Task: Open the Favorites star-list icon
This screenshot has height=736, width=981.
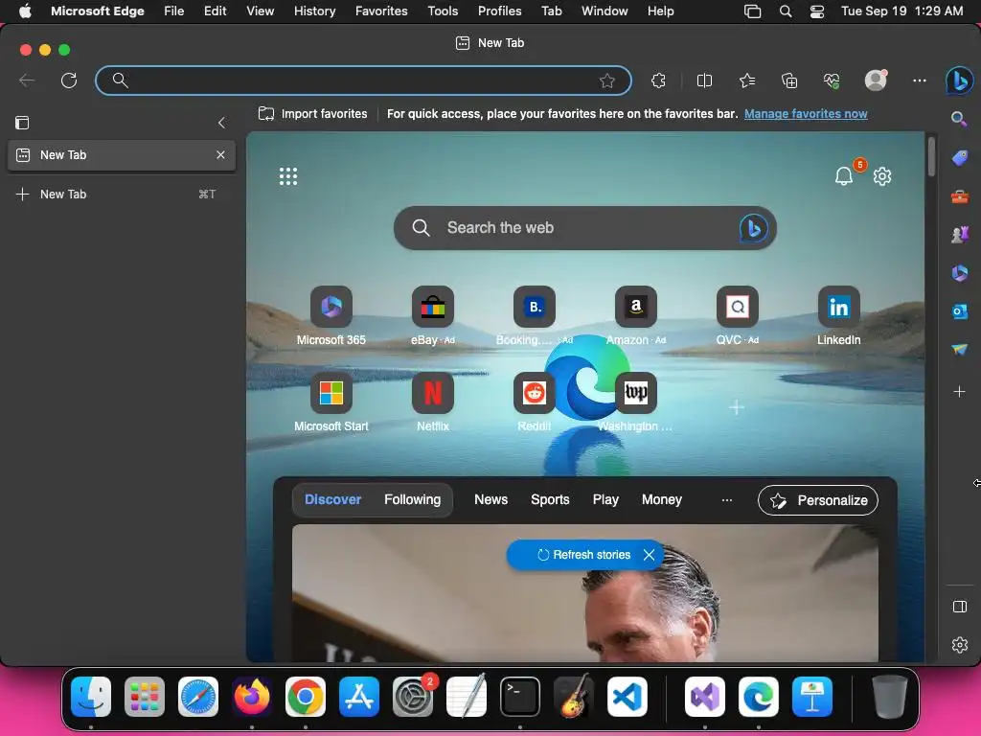Action: pos(747,80)
